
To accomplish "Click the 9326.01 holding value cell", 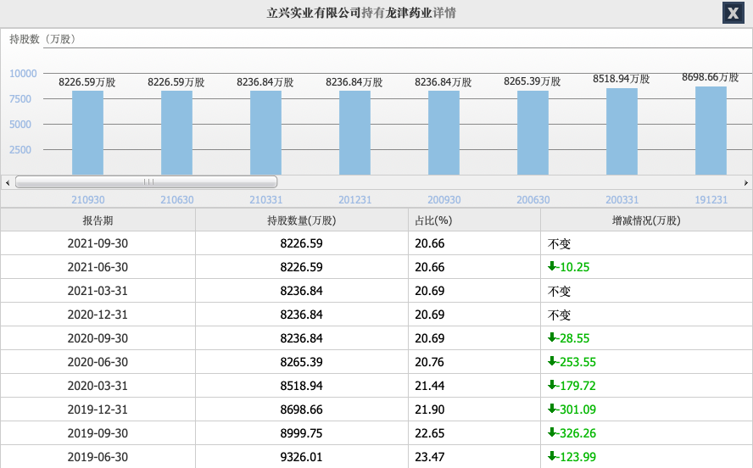I will (x=301, y=456).
